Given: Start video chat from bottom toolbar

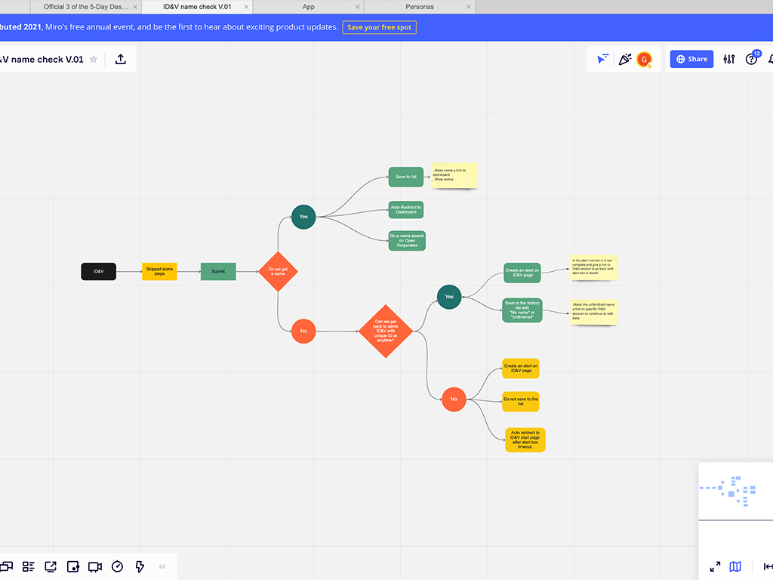Looking at the screenshot, I should [x=95, y=566].
